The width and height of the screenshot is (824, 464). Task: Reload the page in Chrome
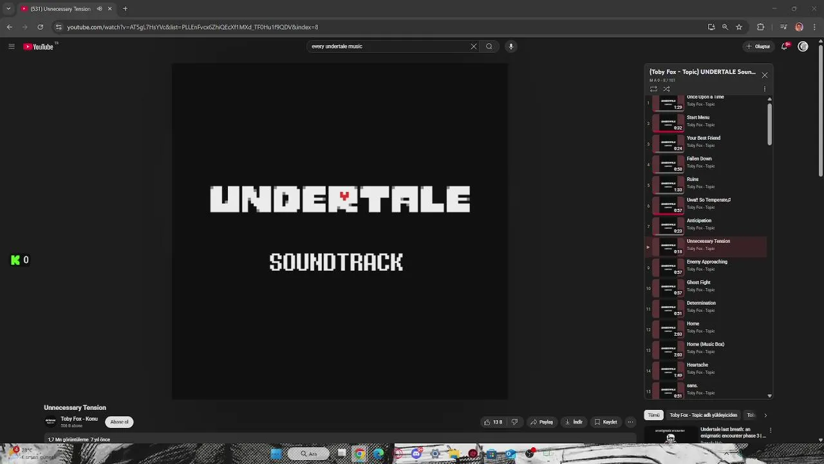[40, 27]
